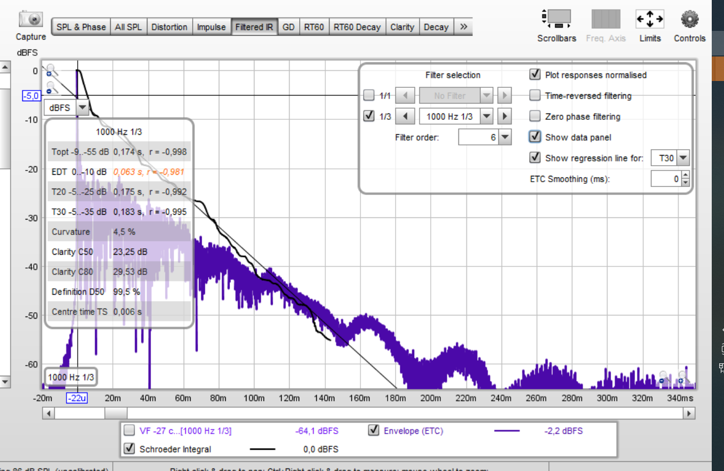The image size is (724, 471).
Task: Open the GD tab
Action: point(289,27)
